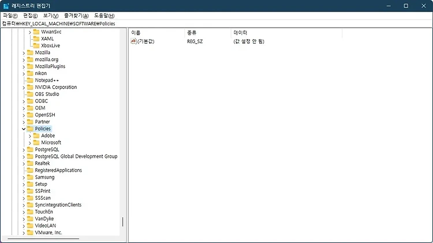Expand the Samsung key

pos(24,177)
